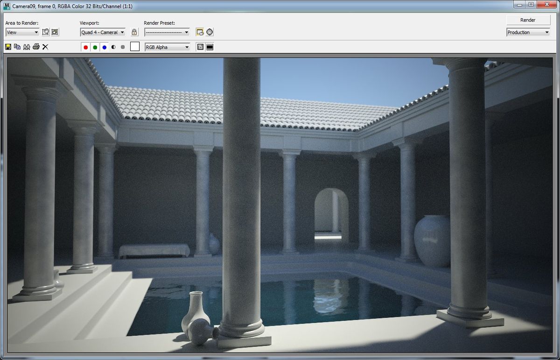Lock rendering to the current viewport

click(x=134, y=32)
